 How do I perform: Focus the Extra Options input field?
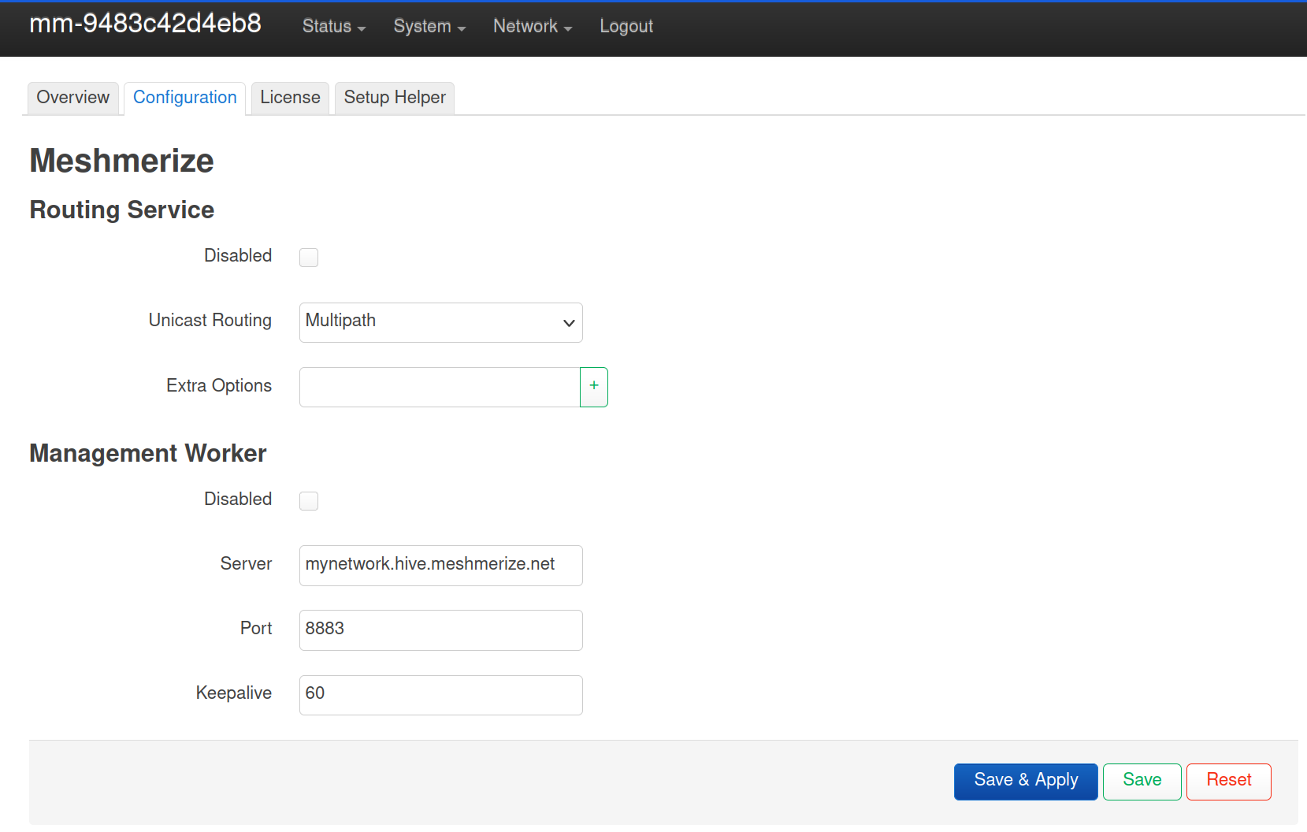click(440, 387)
